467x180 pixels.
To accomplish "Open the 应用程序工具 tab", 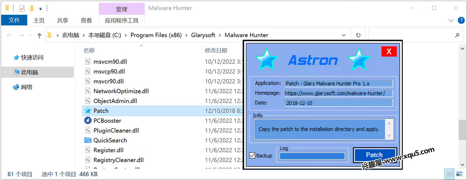I will 122,20.
